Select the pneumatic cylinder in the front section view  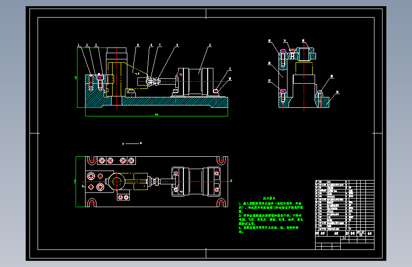(x=196, y=82)
